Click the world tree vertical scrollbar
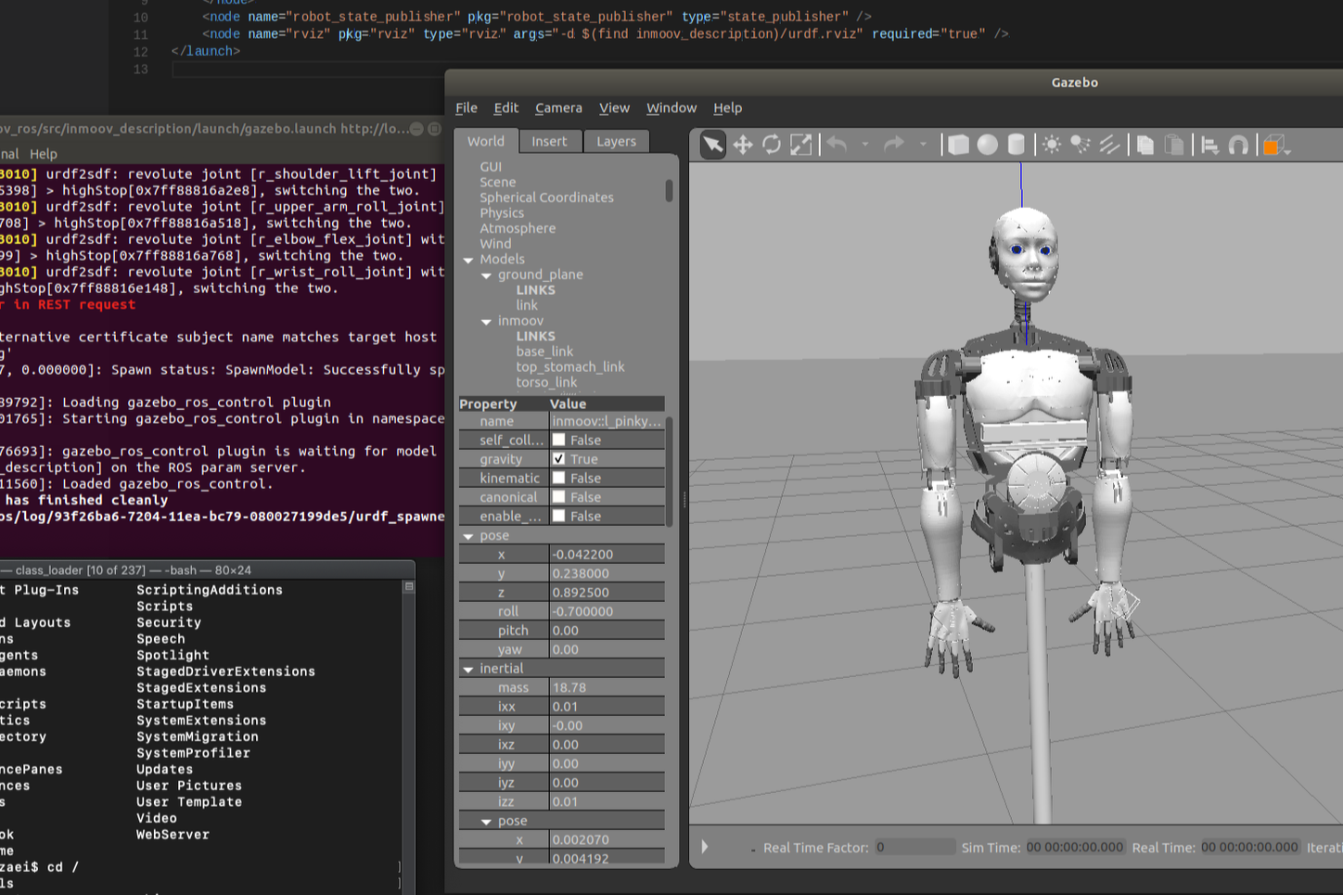1343x895 pixels. (670, 190)
